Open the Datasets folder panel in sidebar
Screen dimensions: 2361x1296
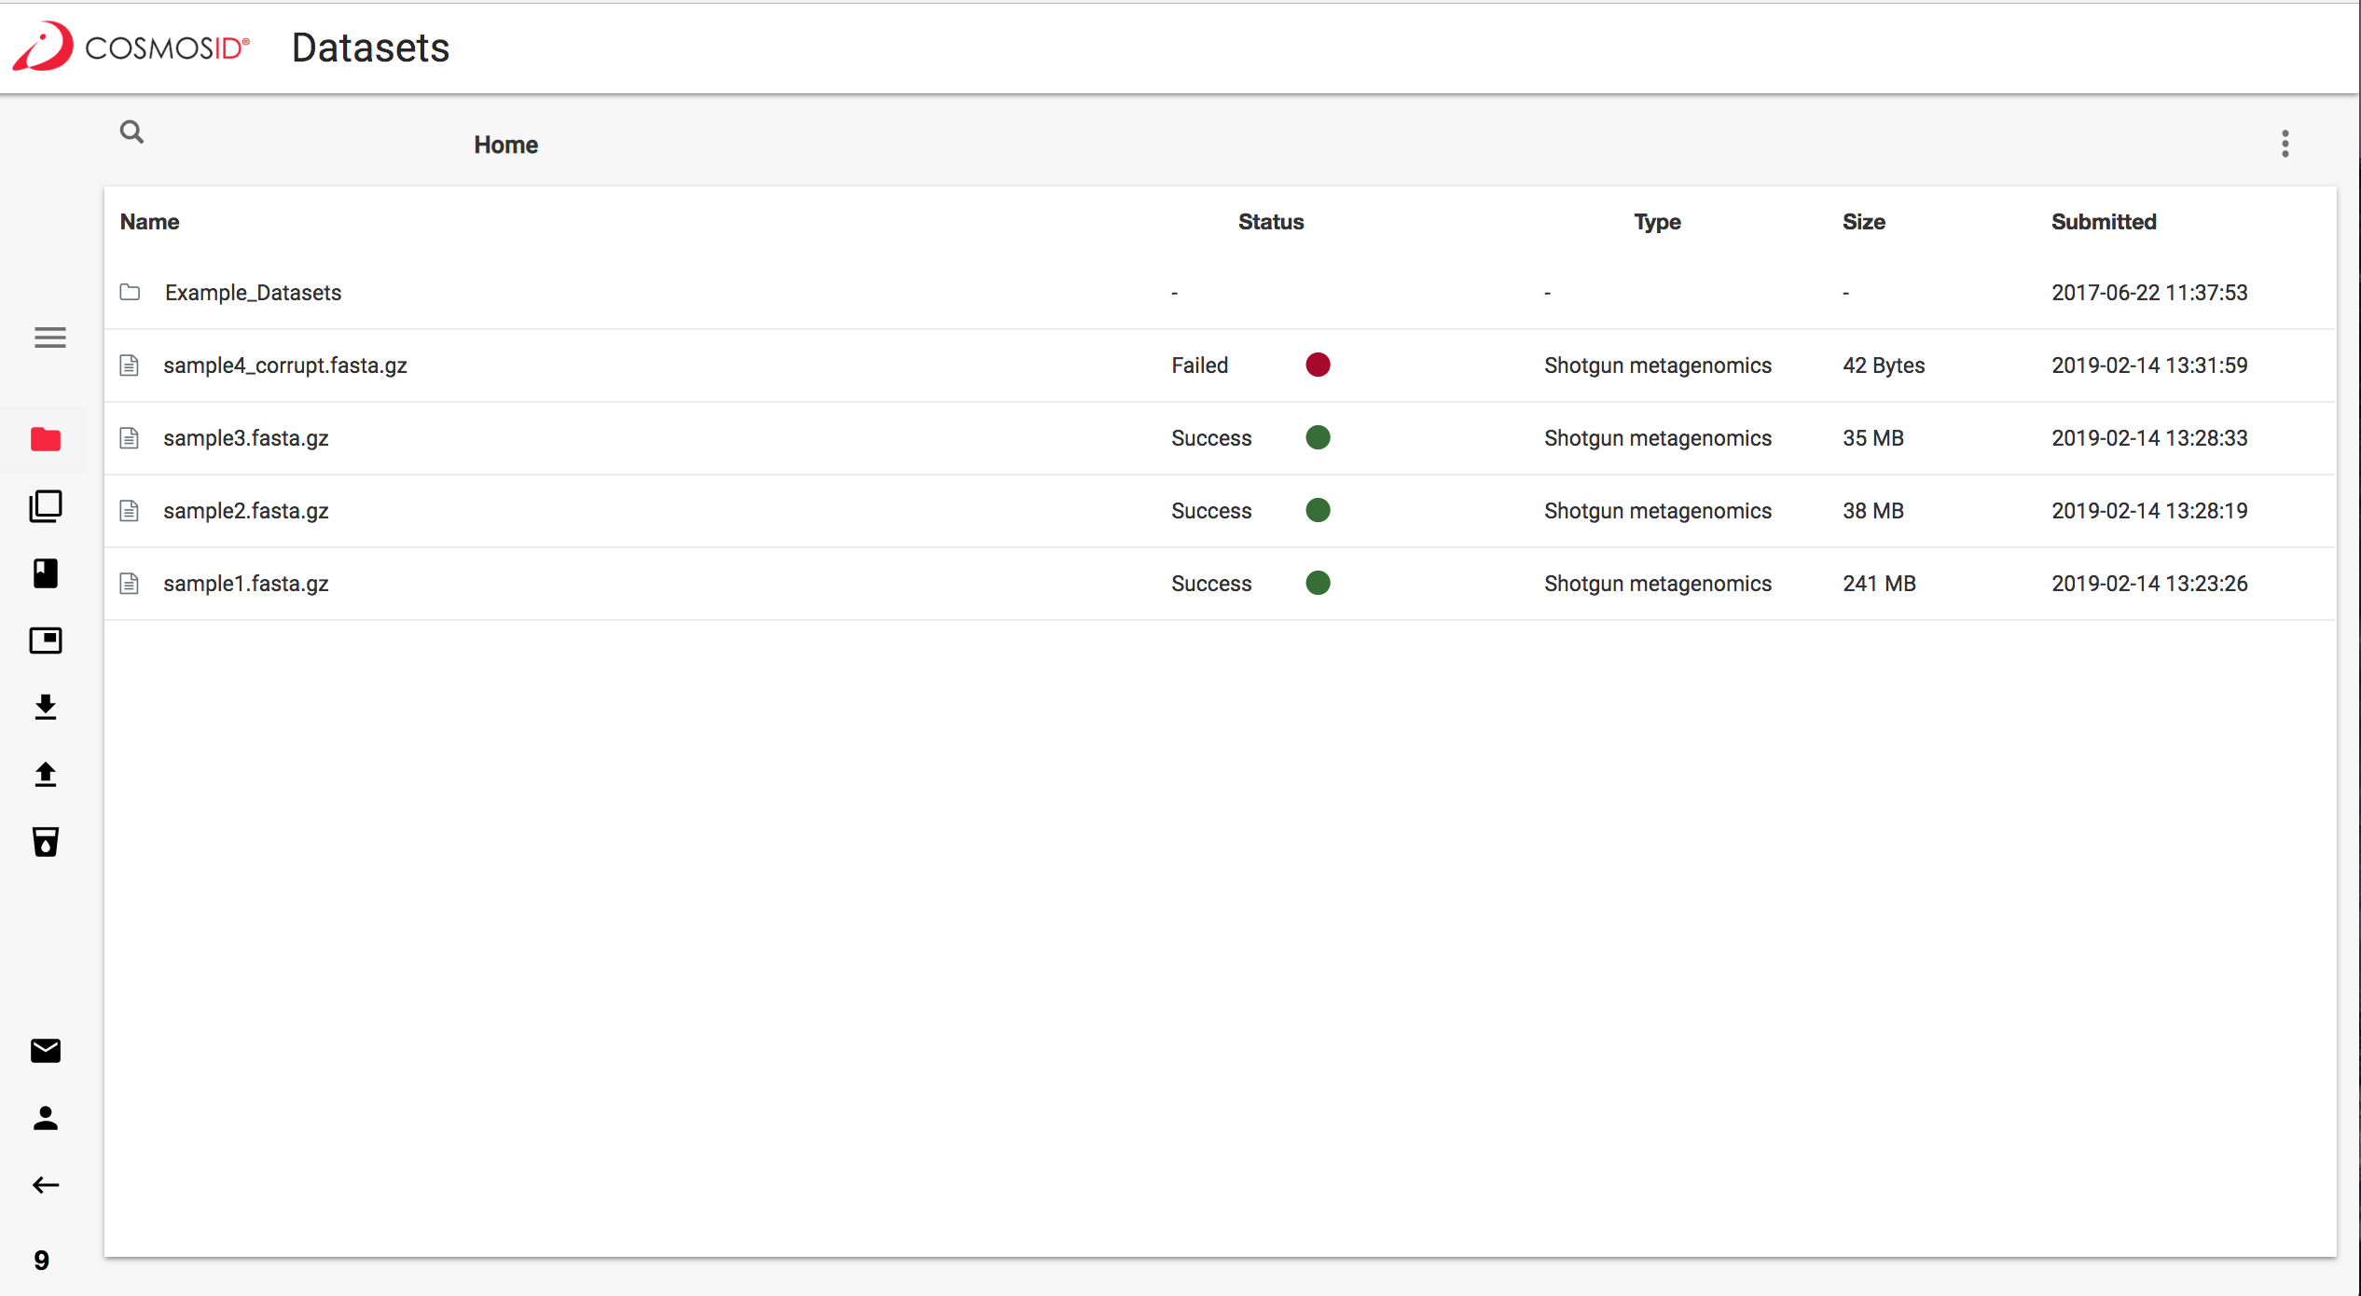[x=46, y=439]
